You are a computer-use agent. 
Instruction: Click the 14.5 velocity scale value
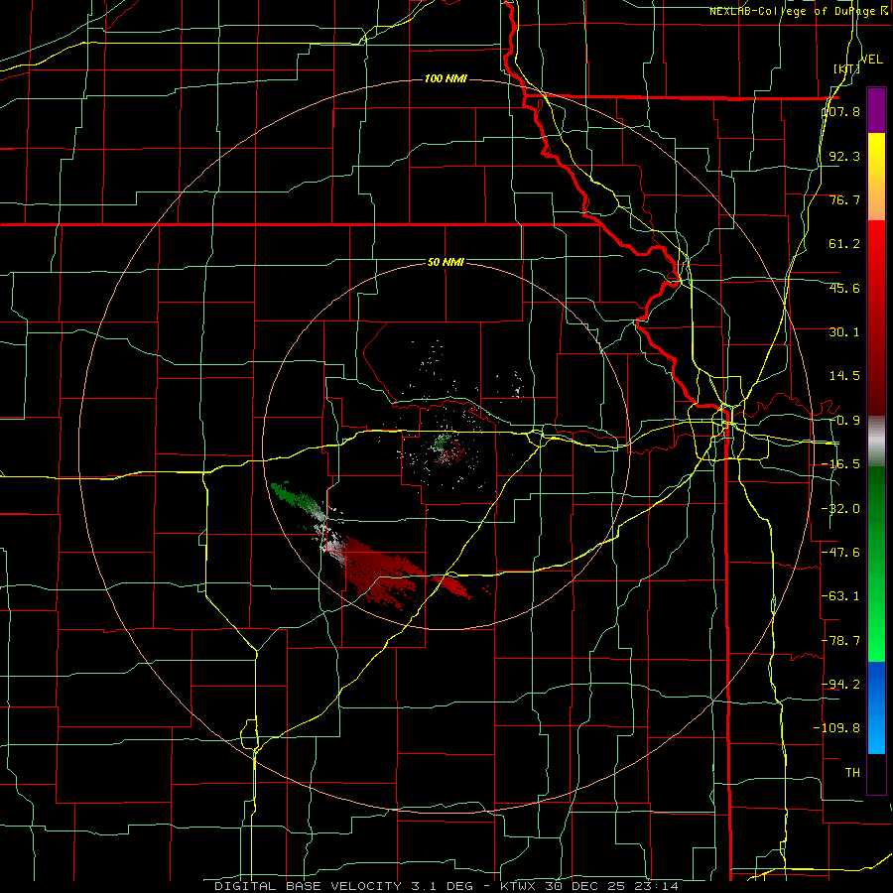point(844,376)
